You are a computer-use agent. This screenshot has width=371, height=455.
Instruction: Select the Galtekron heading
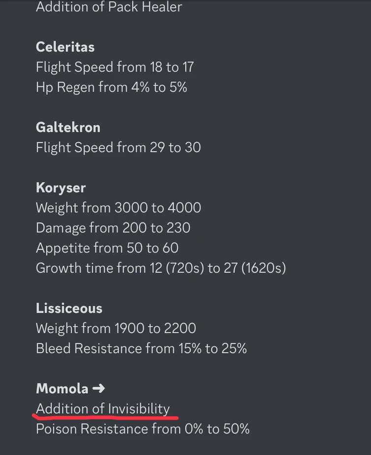pos(68,128)
